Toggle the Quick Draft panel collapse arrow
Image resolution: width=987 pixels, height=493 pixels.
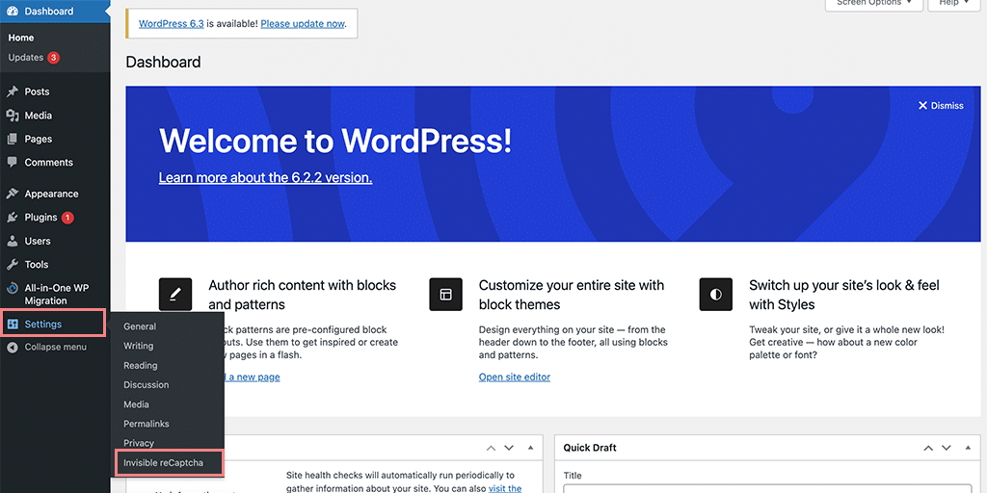967,449
